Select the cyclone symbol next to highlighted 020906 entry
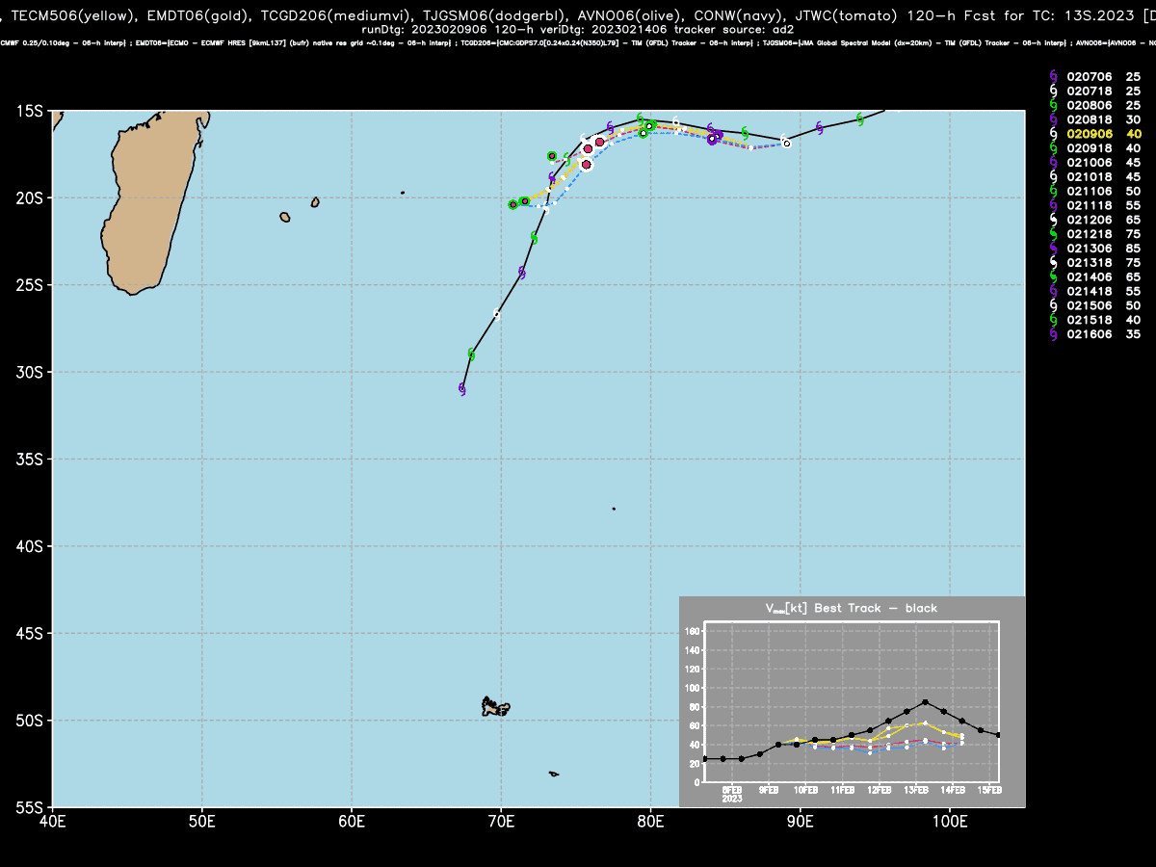1156x867 pixels. [1053, 134]
